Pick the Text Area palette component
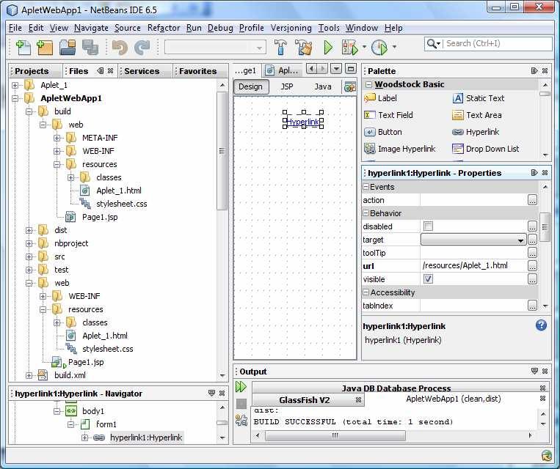560x469 pixels. (x=477, y=115)
